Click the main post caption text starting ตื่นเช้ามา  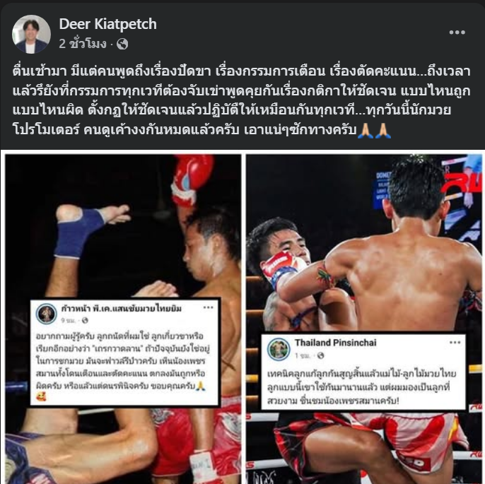(241, 100)
